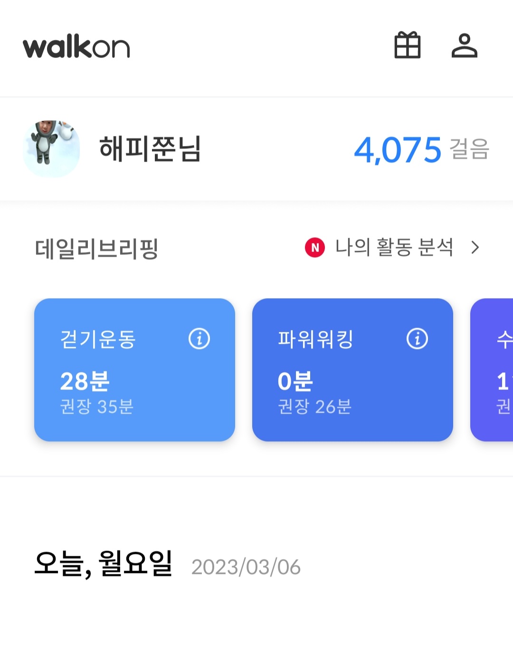Open the 나의 활동 분석 link
513x670 pixels.
(394, 248)
